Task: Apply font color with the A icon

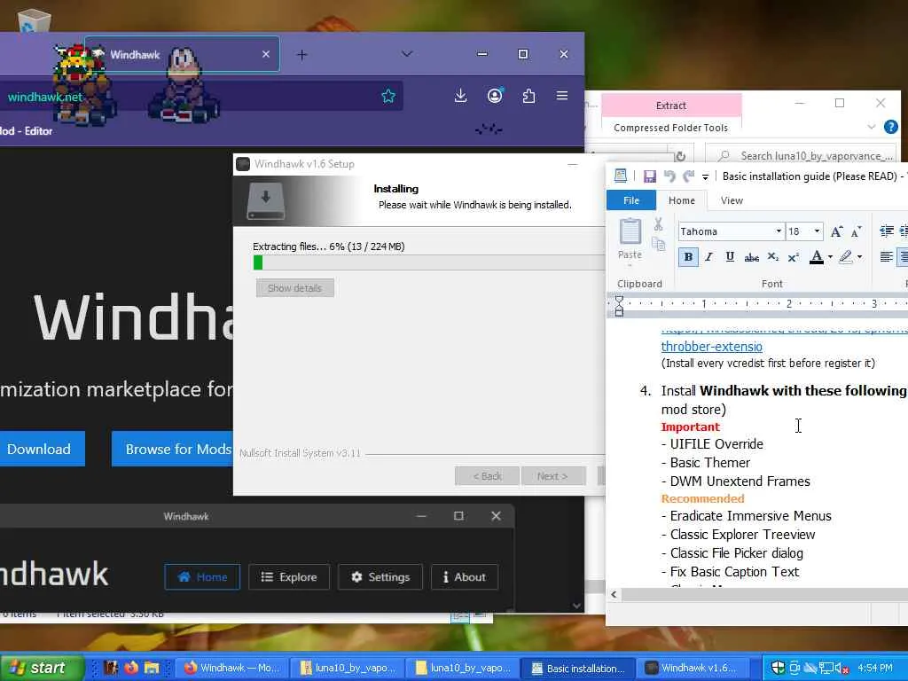Action: pos(817,257)
